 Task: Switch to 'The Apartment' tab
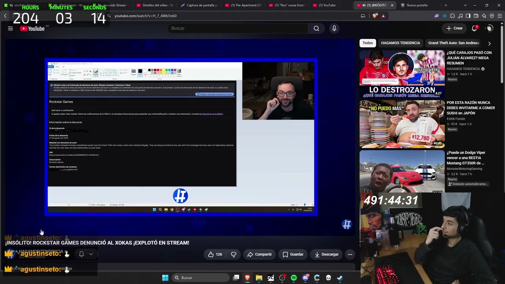coord(243,5)
